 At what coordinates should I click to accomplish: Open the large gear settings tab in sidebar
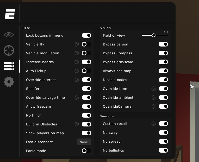point(9,82)
